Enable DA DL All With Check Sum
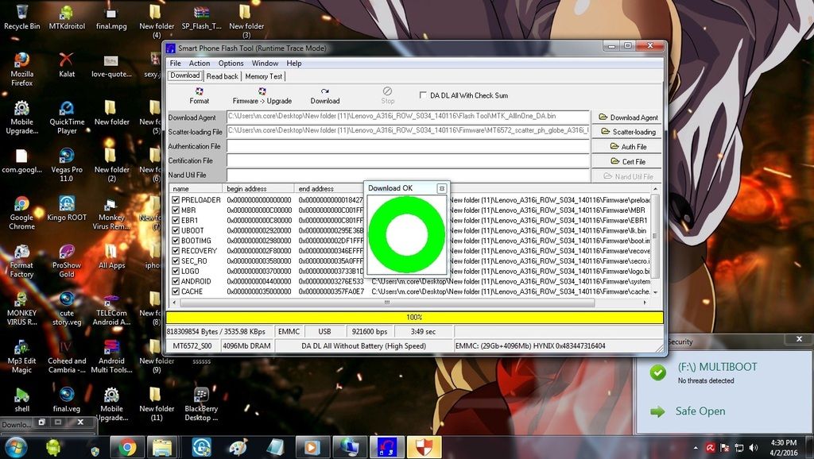 pyautogui.click(x=423, y=95)
